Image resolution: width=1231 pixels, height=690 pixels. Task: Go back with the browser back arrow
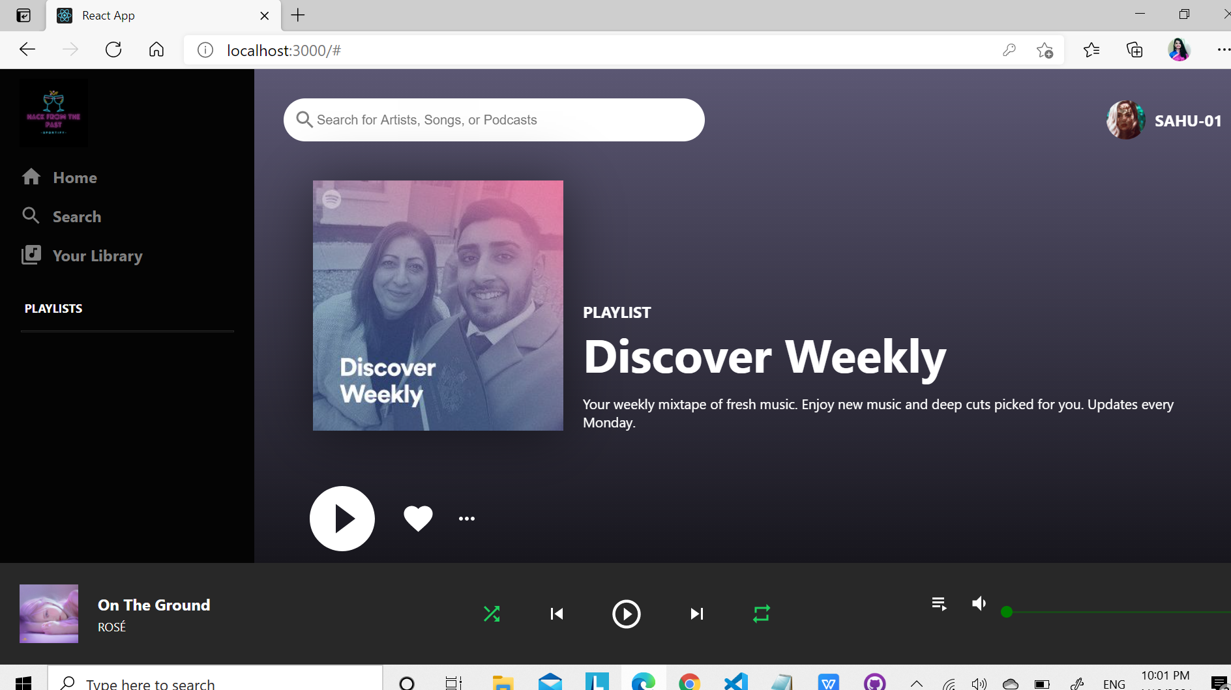point(27,50)
